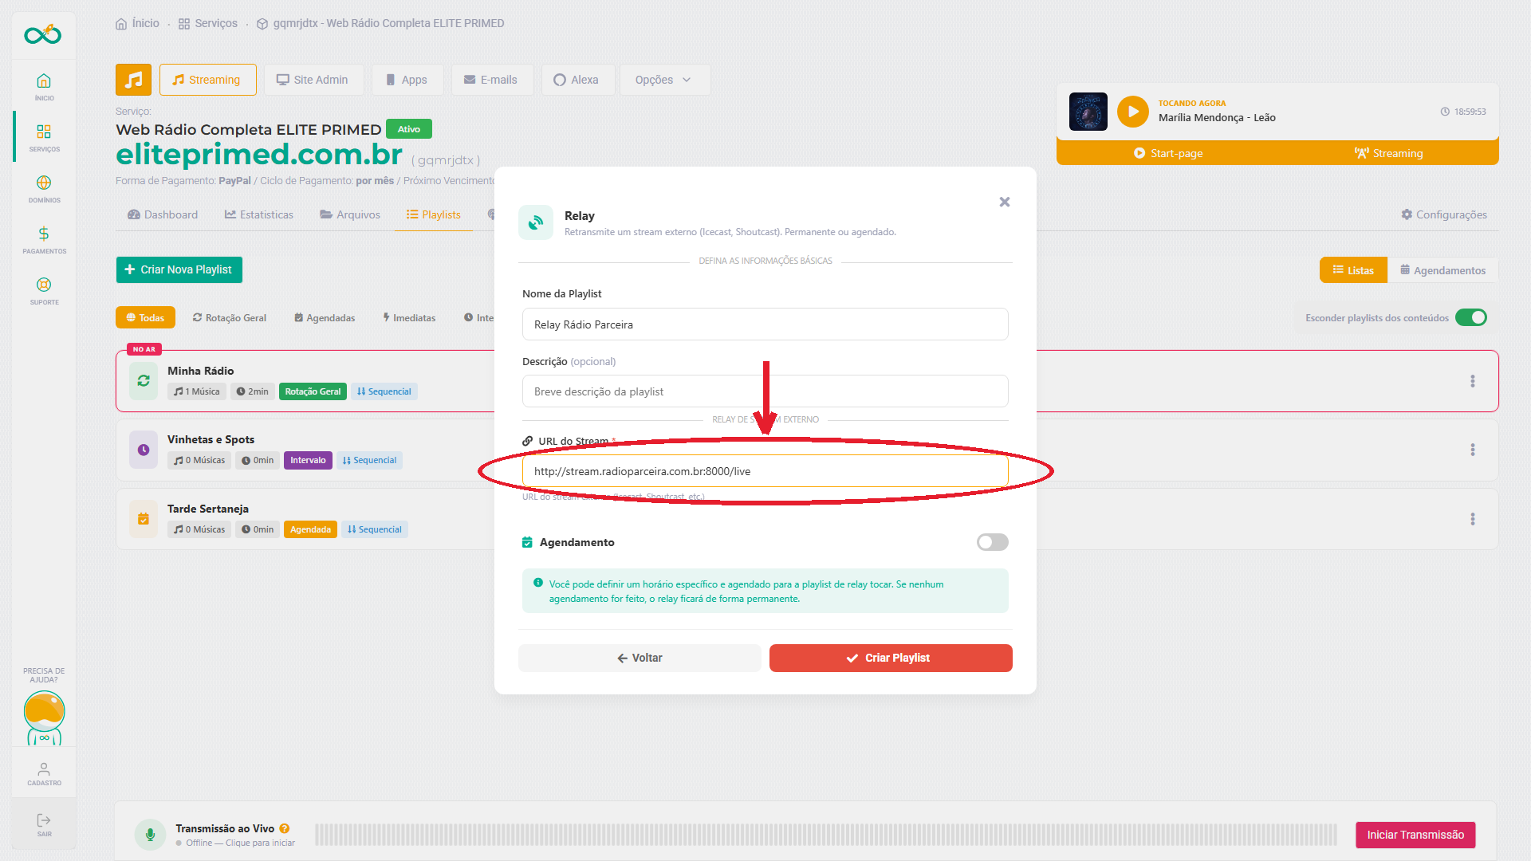Play the now-playing stream button
Viewport: 1531px width, 861px height.
coord(1132,112)
